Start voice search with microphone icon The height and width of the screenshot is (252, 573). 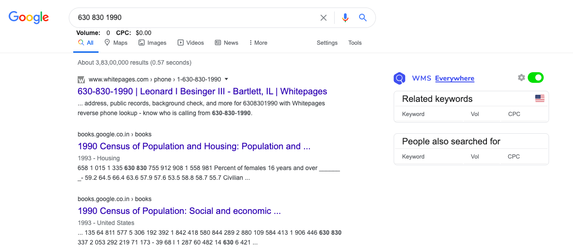click(345, 18)
